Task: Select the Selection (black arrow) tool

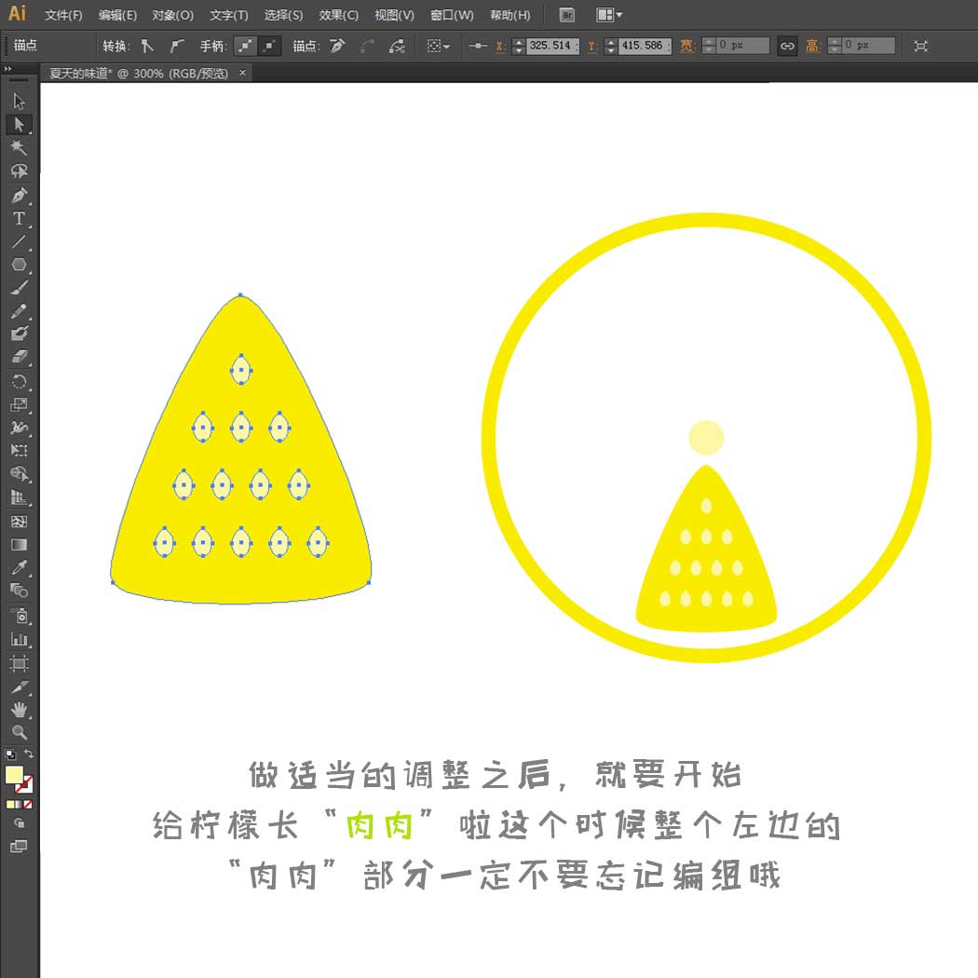Action: click(19, 101)
